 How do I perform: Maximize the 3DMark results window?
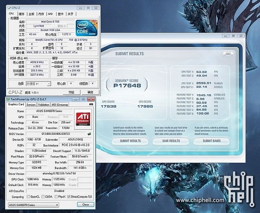tap(233, 36)
